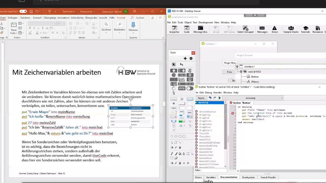
Task: Click the Apply button in Code Editor
Action: click(201, 98)
